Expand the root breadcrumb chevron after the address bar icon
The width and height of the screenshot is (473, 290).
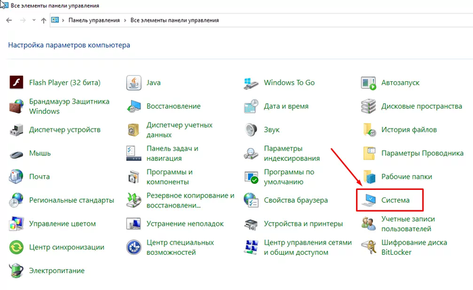pyautogui.click(x=64, y=20)
